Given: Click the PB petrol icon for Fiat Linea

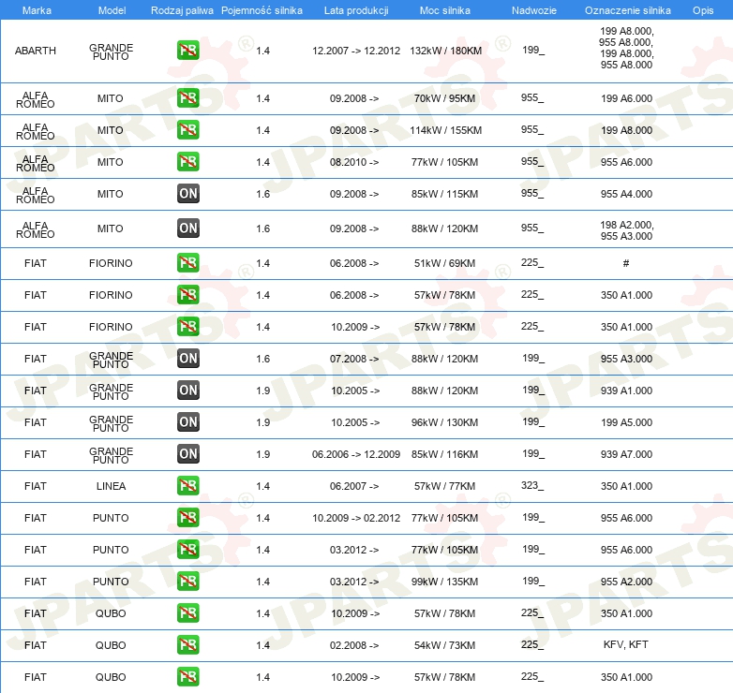Looking at the screenshot, I should coord(187,486).
